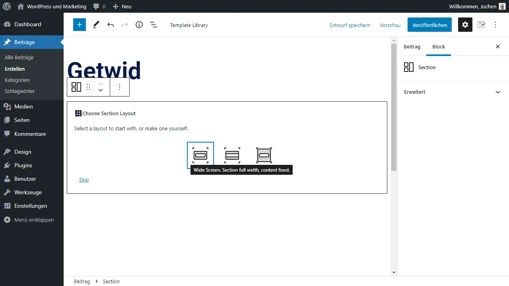509x286 pixels.
Task: Click the WordPress logo in admin bar
Action: [x=7, y=6]
